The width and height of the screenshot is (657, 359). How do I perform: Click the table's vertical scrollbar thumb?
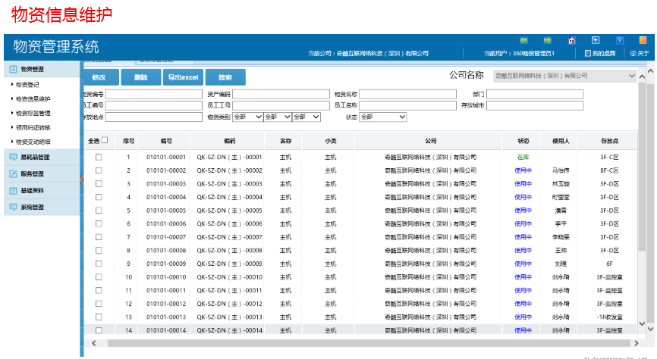point(642,167)
